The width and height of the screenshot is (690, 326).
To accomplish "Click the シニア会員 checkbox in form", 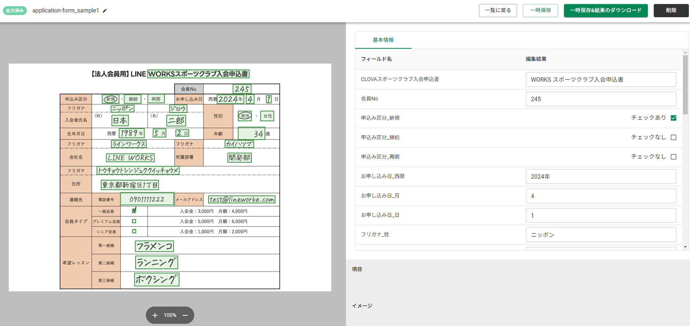I will coord(134,231).
